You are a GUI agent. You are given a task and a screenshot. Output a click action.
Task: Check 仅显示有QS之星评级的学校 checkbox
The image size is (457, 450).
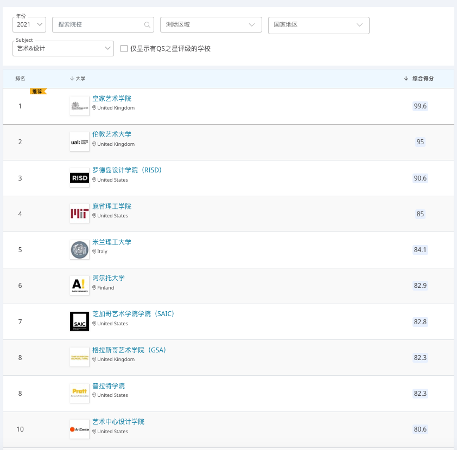pos(124,48)
